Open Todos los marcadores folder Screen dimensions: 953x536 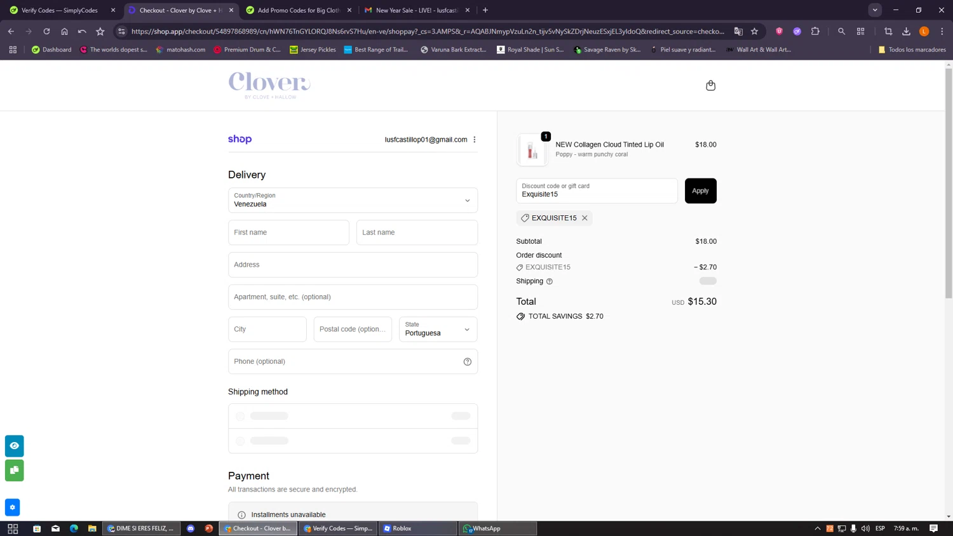point(912,50)
